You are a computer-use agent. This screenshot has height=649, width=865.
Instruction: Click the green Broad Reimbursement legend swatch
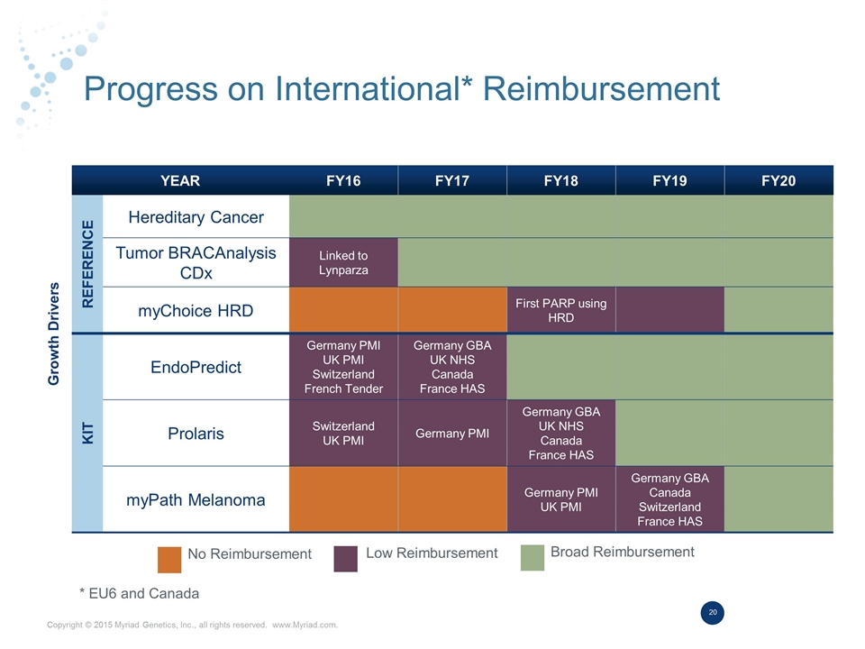point(533,557)
